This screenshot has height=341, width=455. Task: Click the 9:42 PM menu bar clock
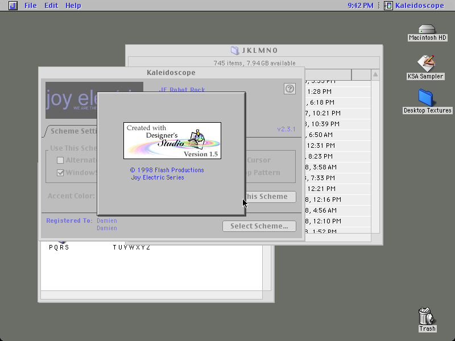(x=361, y=5)
